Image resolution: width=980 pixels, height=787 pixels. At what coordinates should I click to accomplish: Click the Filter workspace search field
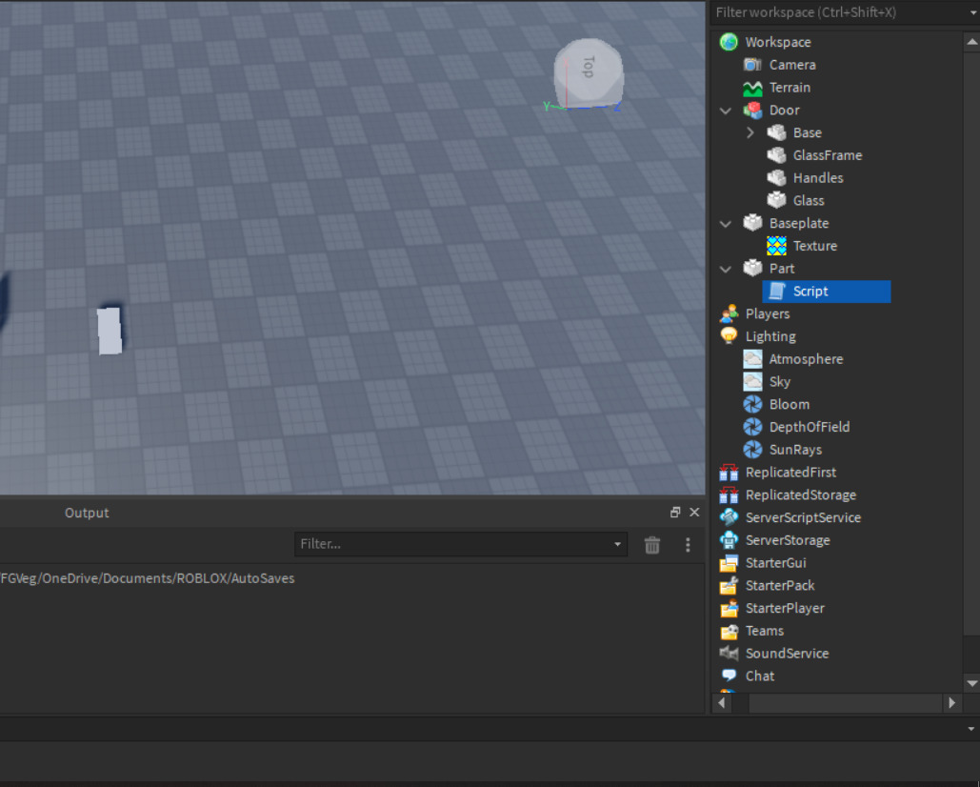(838, 12)
